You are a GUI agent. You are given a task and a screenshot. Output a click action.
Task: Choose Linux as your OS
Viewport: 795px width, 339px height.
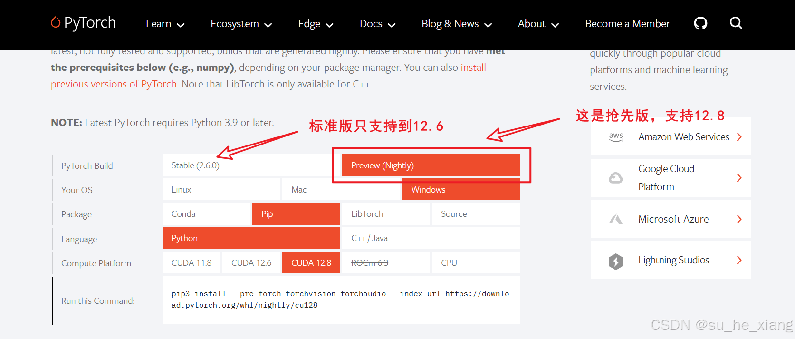[221, 190]
